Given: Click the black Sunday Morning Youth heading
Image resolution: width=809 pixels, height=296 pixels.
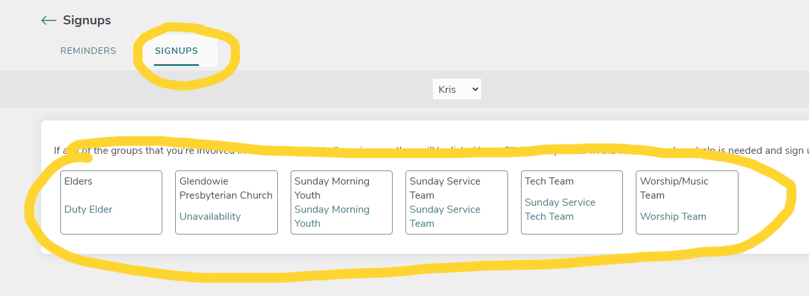Looking at the screenshot, I should (332, 188).
